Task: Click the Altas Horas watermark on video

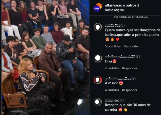Action: pos(63,16)
